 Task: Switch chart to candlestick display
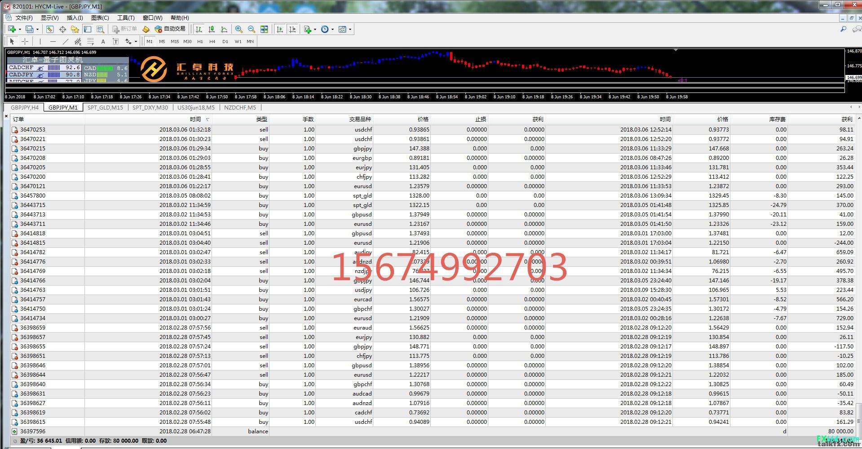click(212, 29)
